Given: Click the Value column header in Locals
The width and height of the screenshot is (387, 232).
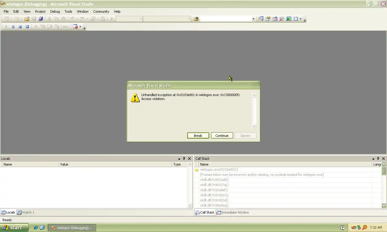Looking at the screenshot, I should 115,164.
